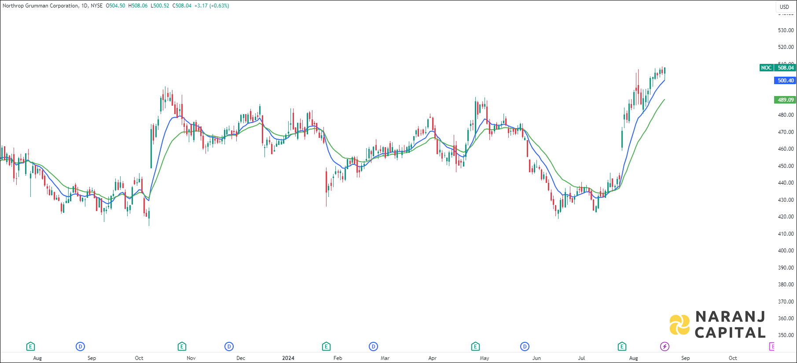
Task: Click the Feb label on time axis
Action: tap(338, 358)
